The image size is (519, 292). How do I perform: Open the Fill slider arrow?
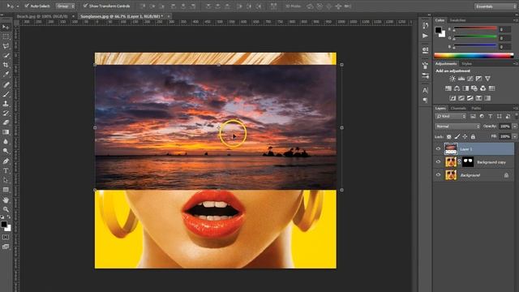pyautogui.click(x=515, y=137)
